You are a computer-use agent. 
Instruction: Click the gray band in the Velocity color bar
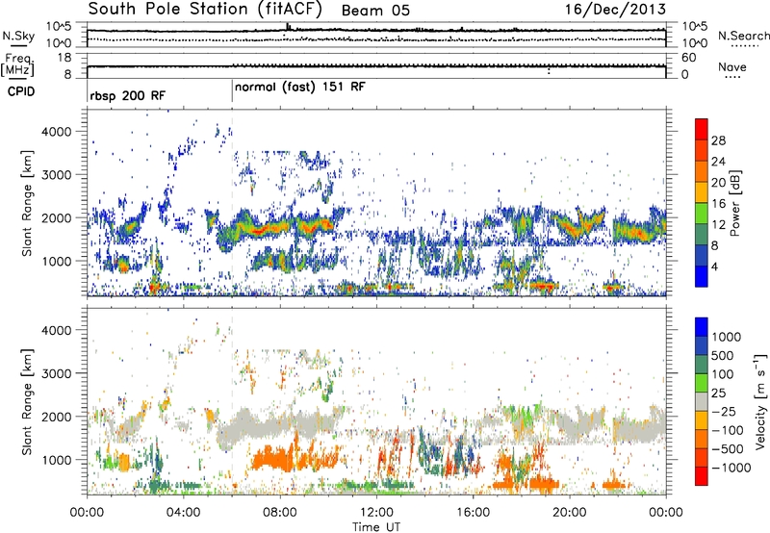pos(702,401)
